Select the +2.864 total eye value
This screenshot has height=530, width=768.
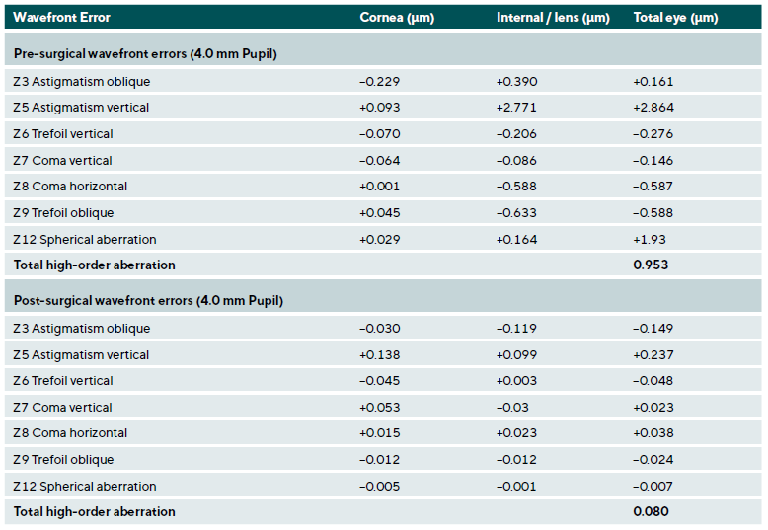[653, 108]
